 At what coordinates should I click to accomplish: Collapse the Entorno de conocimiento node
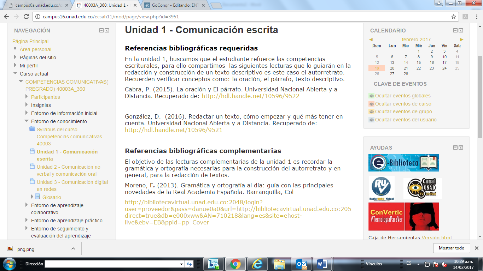tap(27, 121)
